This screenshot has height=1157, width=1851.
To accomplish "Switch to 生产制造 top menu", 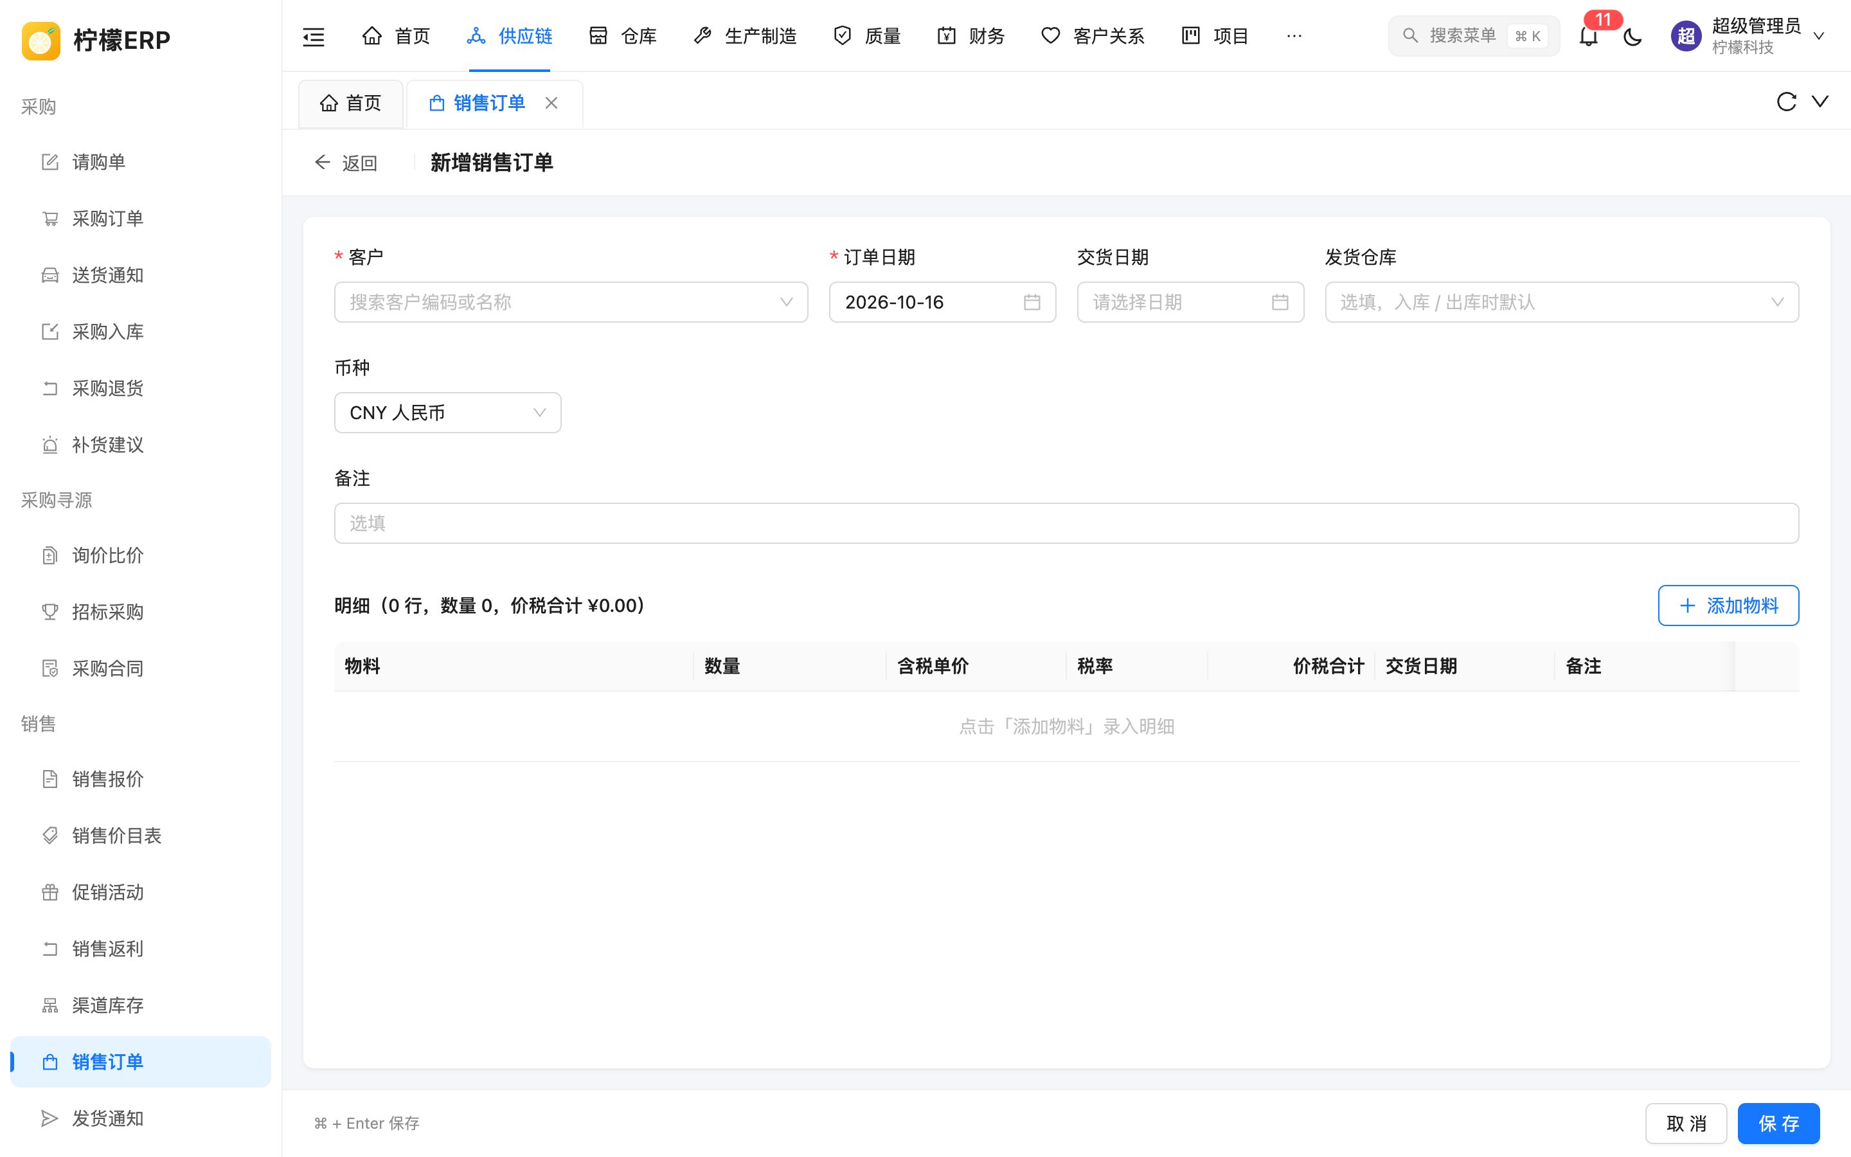I will (x=746, y=36).
